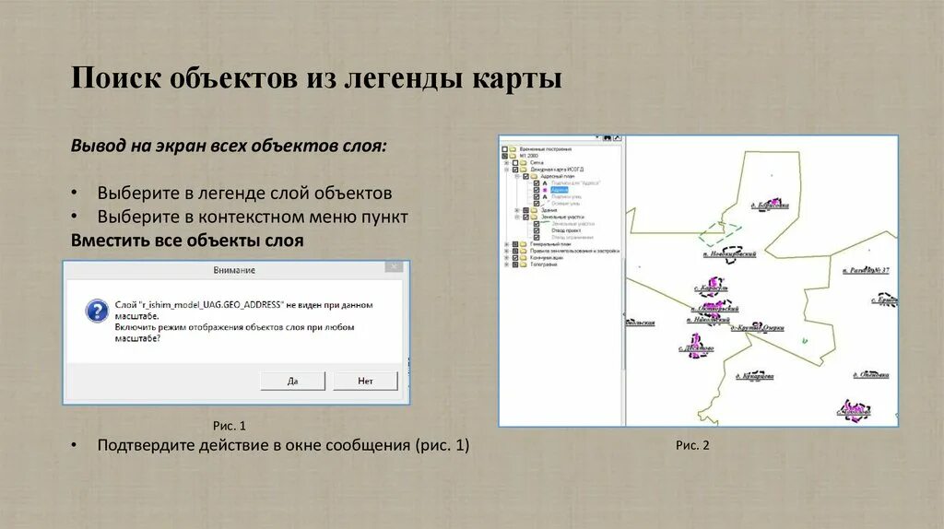Expand the Правила землепользования и застройки node
The height and width of the screenshot is (529, 944).
[506, 251]
